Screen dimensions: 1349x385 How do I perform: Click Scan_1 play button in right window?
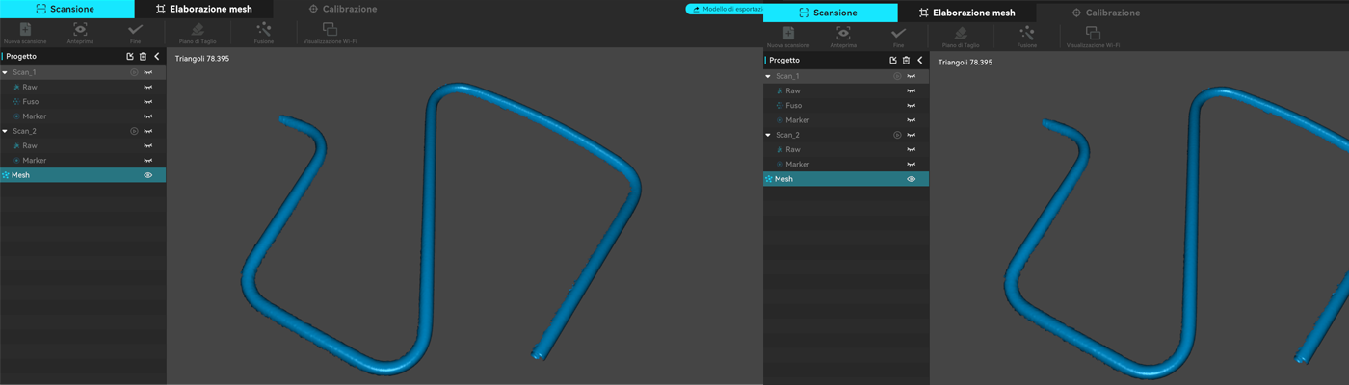[x=897, y=76]
